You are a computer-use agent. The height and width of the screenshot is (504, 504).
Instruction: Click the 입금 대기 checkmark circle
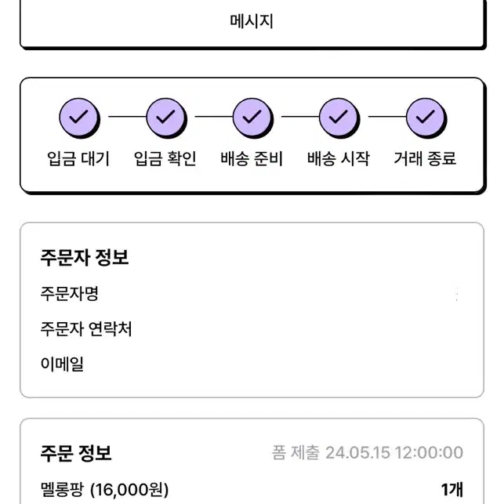tap(79, 118)
